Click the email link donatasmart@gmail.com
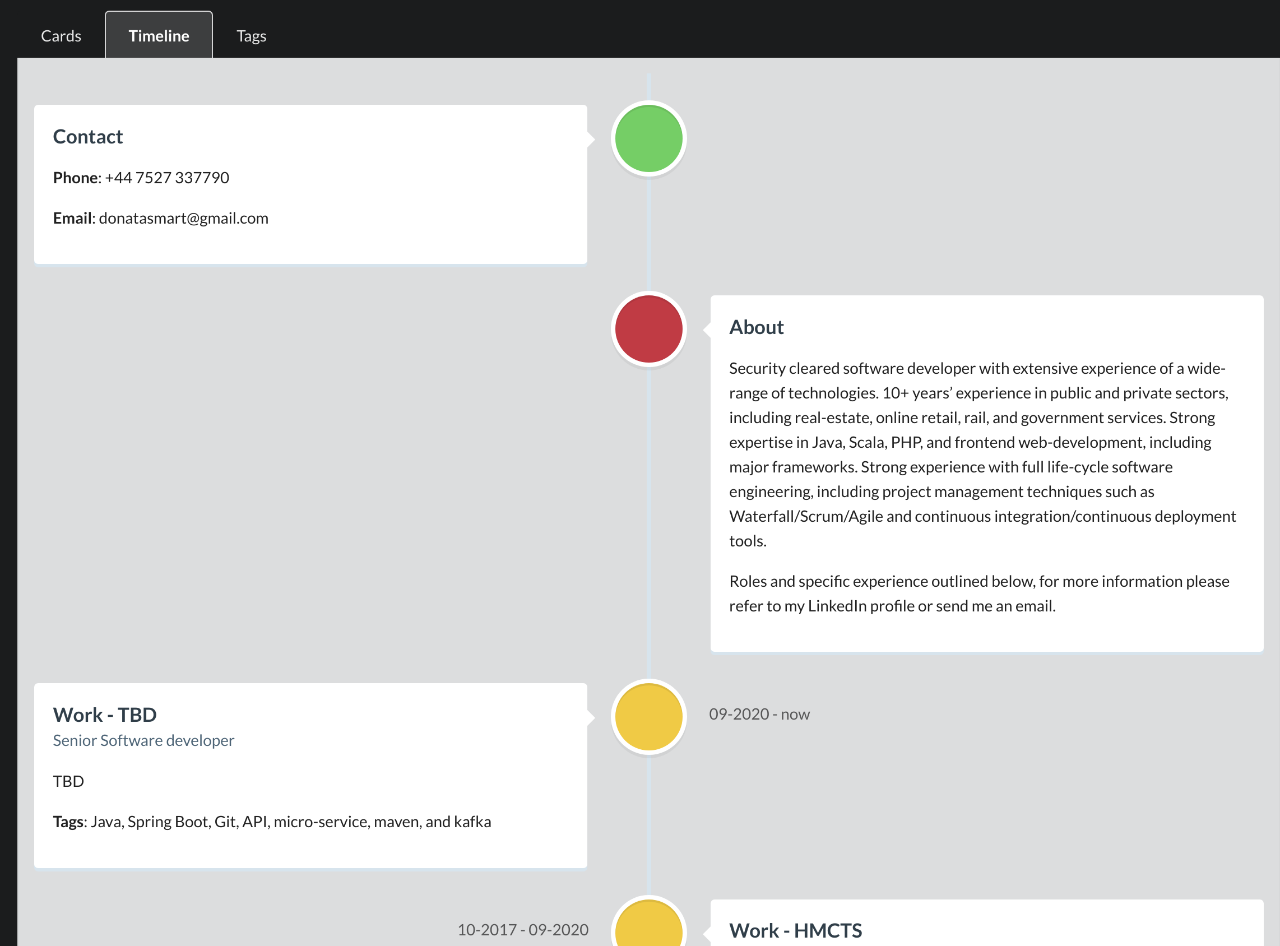Screen dimensions: 1280x946 [x=184, y=217]
